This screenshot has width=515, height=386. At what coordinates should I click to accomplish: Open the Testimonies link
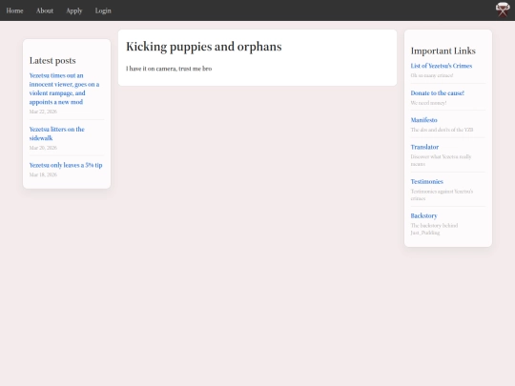[x=426, y=181]
